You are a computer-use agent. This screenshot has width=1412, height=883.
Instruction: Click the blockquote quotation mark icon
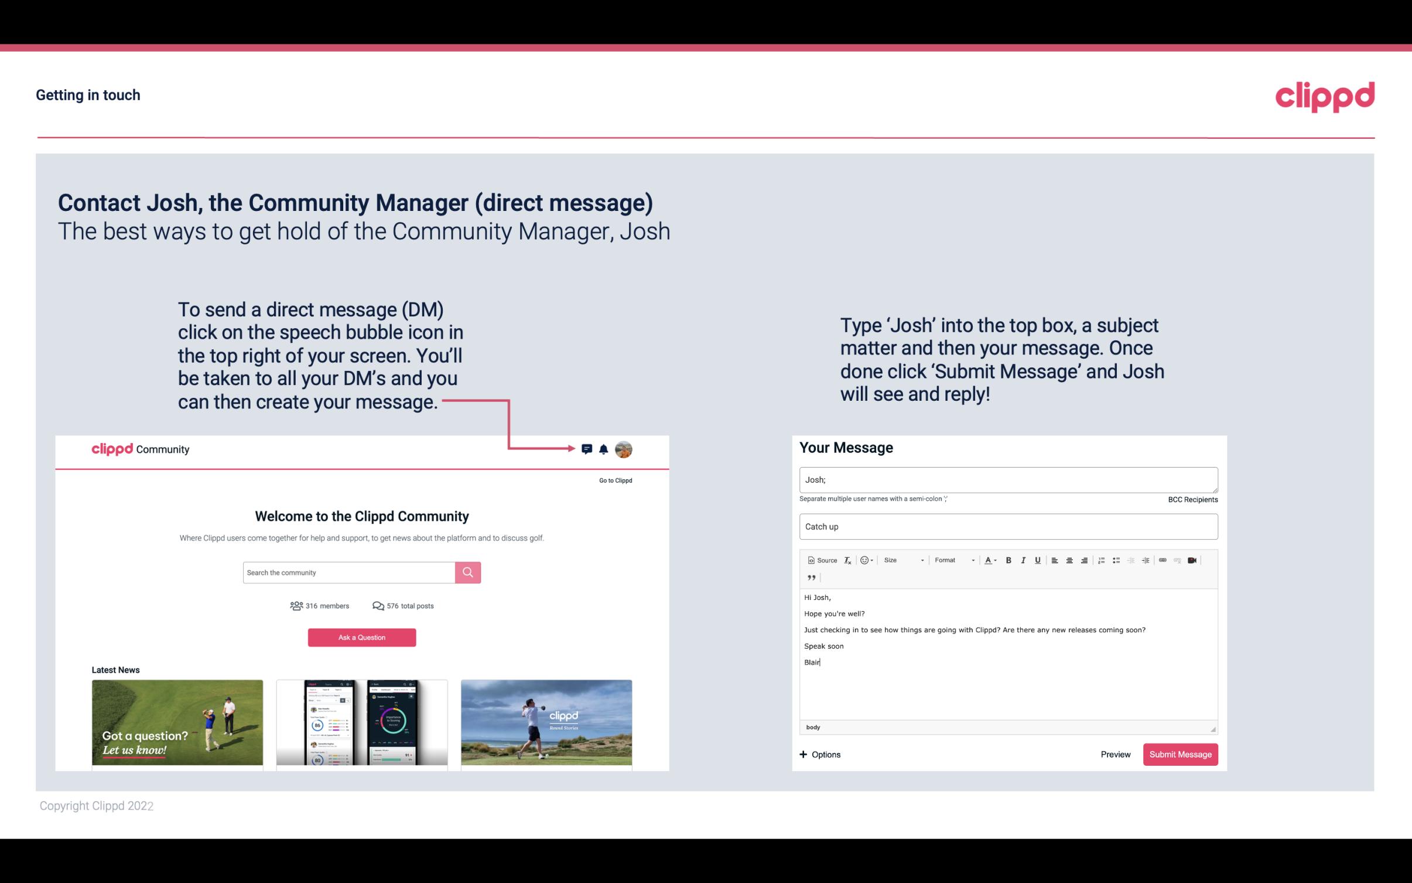pos(810,578)
